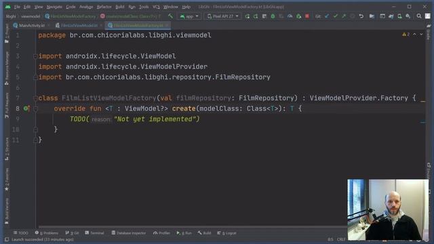Open the Resource Manager side panel
The height and width of the screenshot is (244, 434).
coord(7,68)
